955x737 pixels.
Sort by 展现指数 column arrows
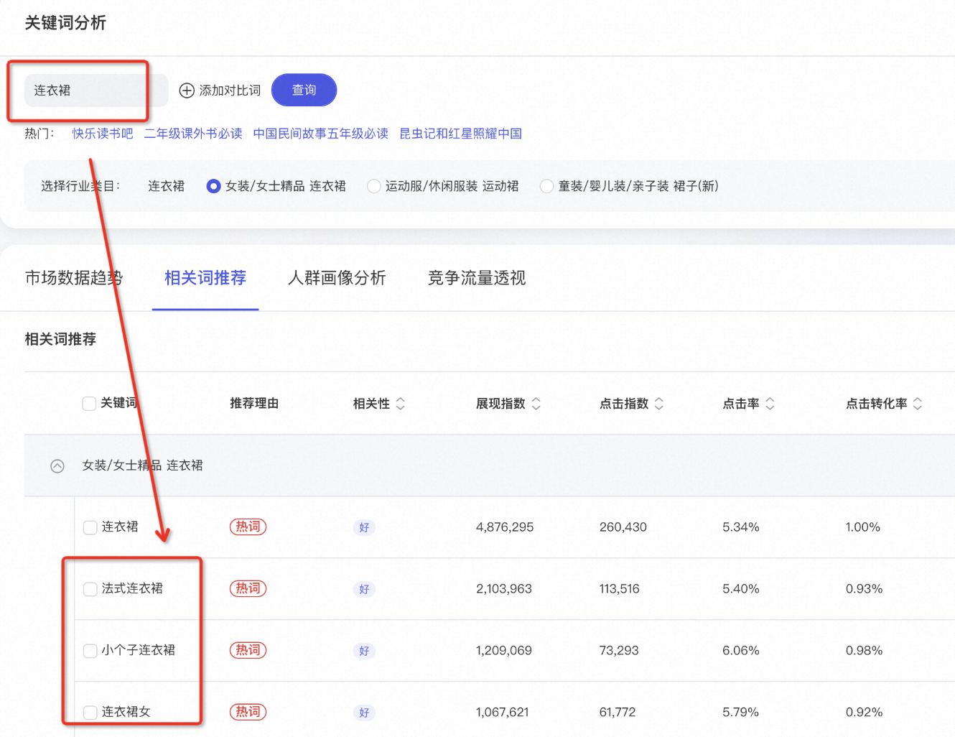(x=536, y=404)
